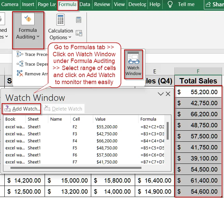Click the Add Watch button
Viewport: 224px width, 198px height.
click(x=21, y=109)
